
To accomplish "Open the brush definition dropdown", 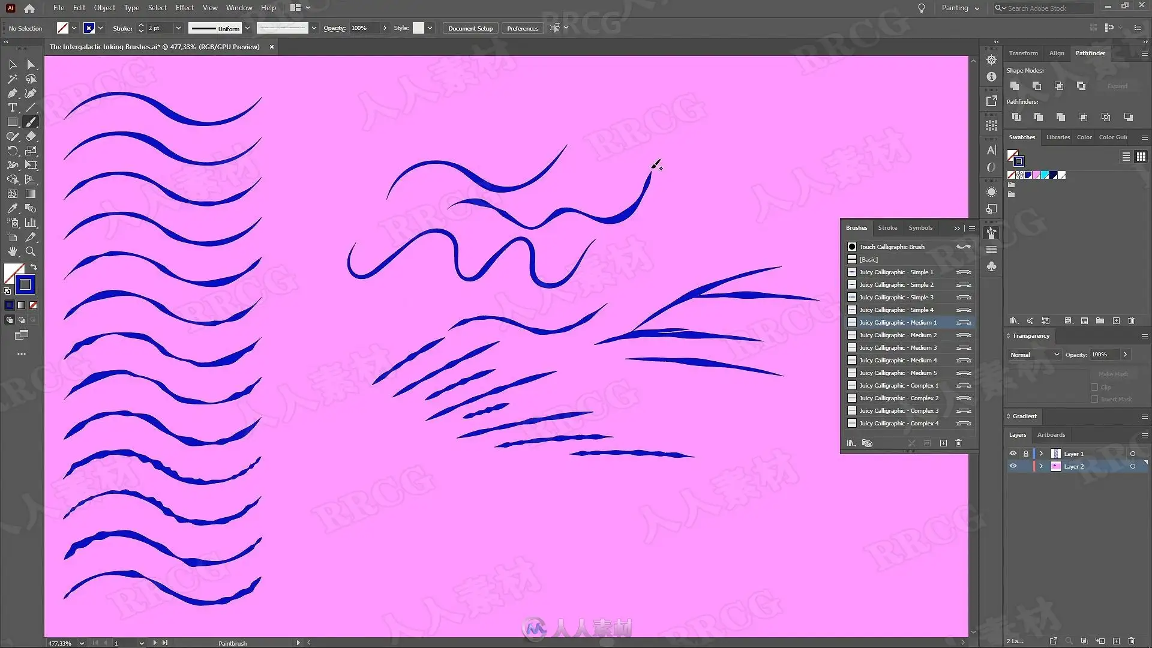I will click(313, 28).
